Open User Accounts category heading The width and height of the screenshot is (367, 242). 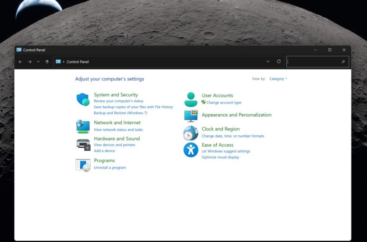click(218, 96)
